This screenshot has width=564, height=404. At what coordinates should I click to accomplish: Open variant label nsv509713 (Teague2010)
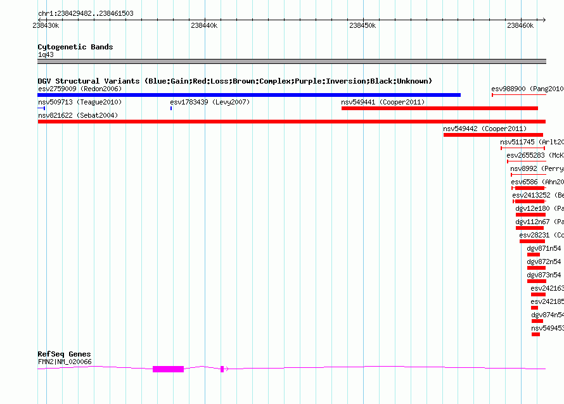point(80,102)
